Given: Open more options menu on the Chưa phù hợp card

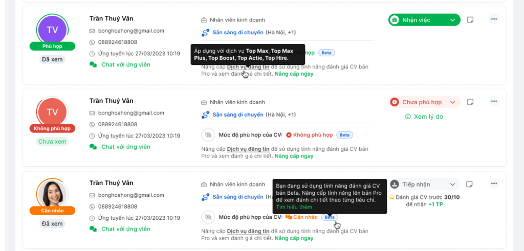Looking at the screenshot, I should (x=494, y=101).
